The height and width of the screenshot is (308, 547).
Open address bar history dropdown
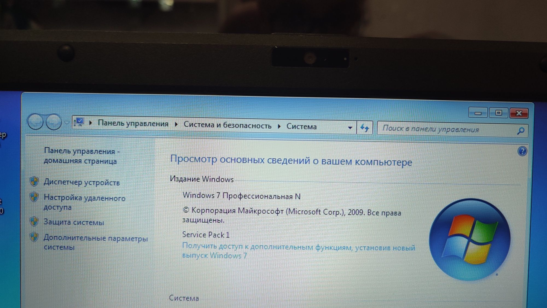(x=350, y=127)
